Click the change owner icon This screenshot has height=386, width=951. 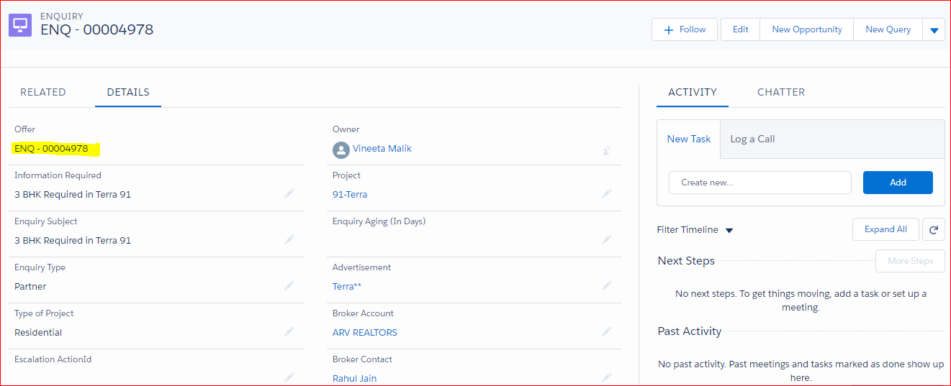[607, 150]
